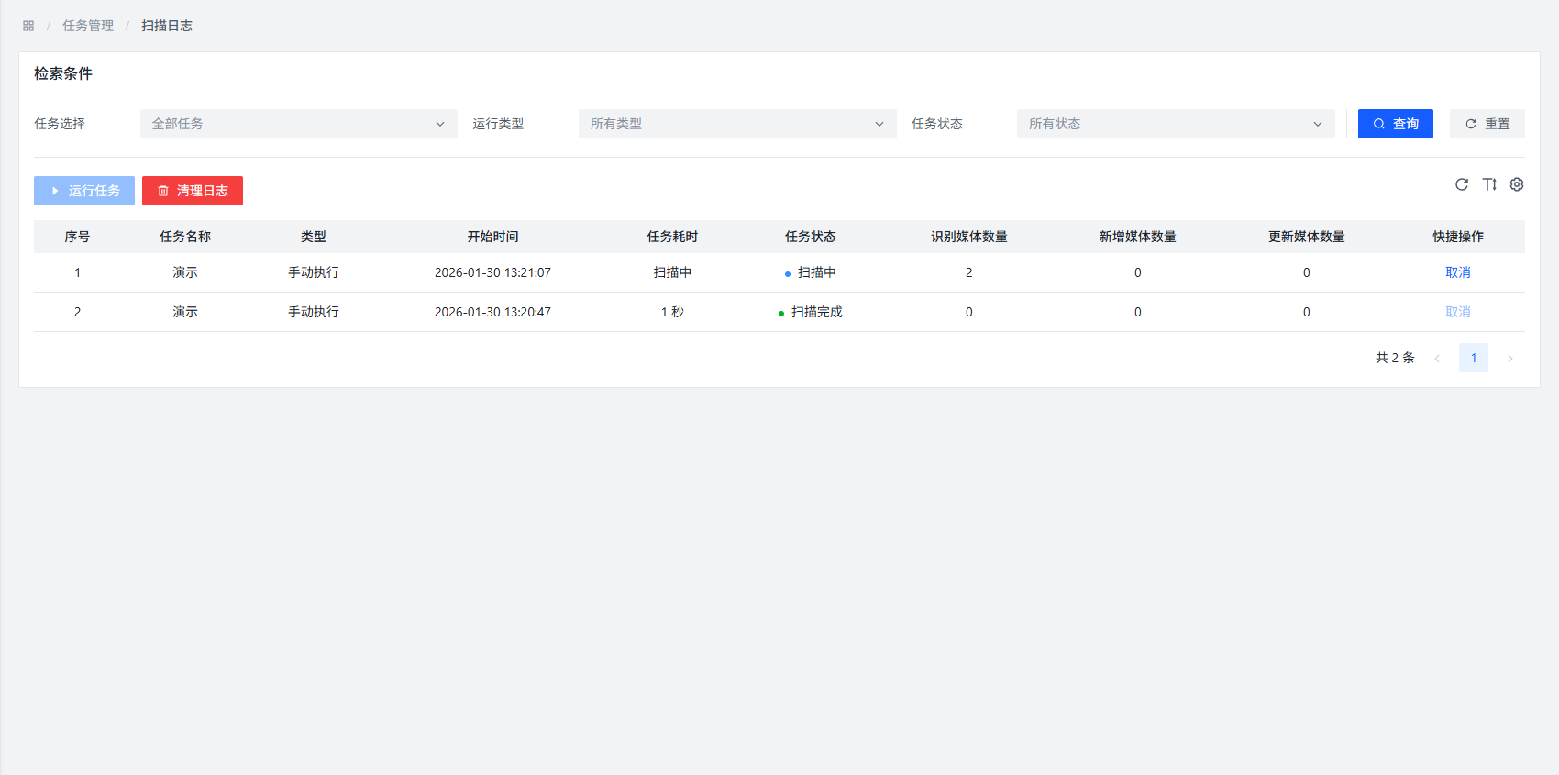Click the 任务状态 column header
This screenshot has width=1559, height=775.
click(x=810, y=237)
